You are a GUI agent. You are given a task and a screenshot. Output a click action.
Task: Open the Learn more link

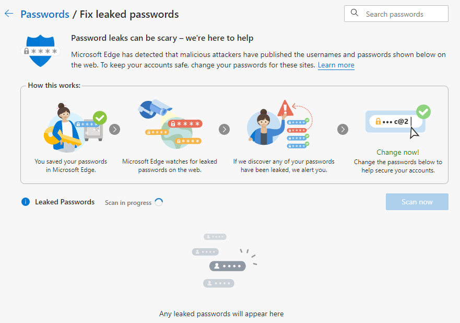pyautogui.click(x=336, y=65)
